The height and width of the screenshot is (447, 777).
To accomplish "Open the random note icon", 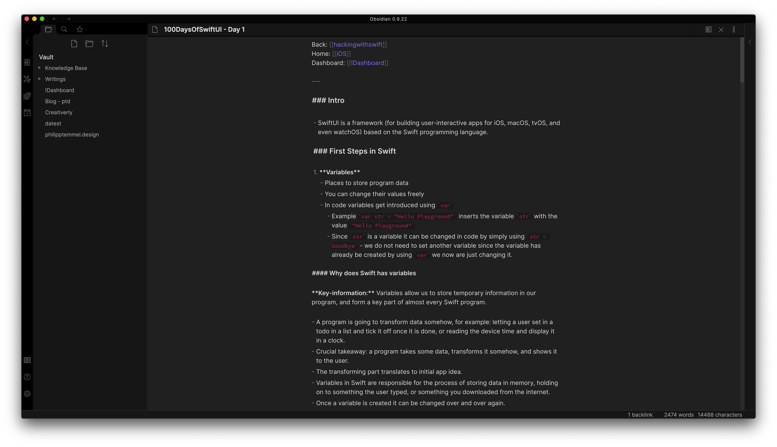I will pos(27,96).
